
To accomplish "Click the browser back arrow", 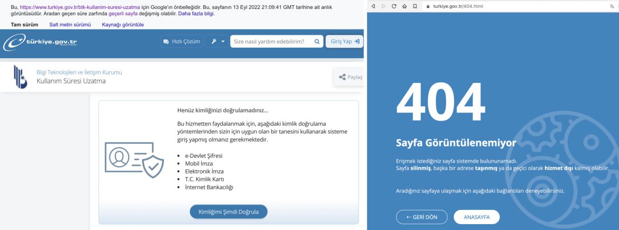I will (x=374, y=6).
